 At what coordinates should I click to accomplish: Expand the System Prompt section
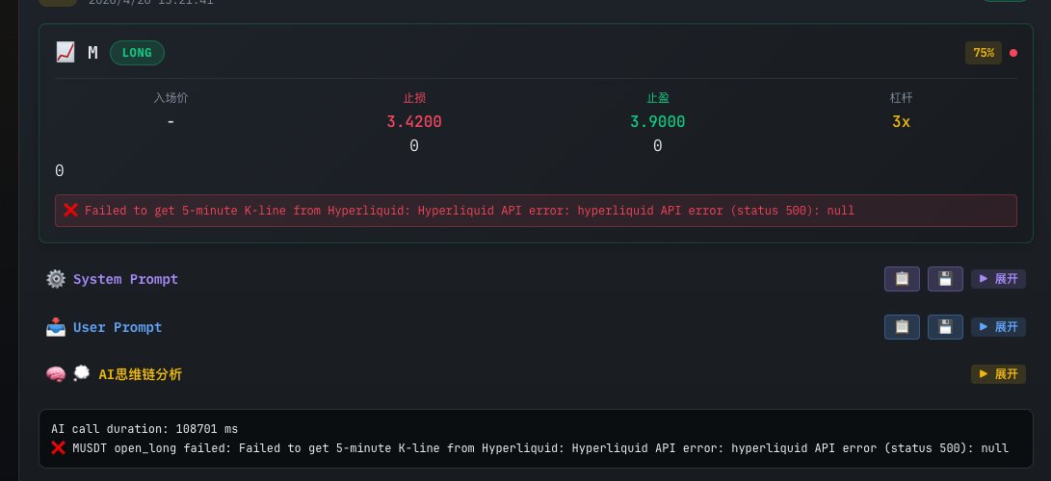click(998, 279)
